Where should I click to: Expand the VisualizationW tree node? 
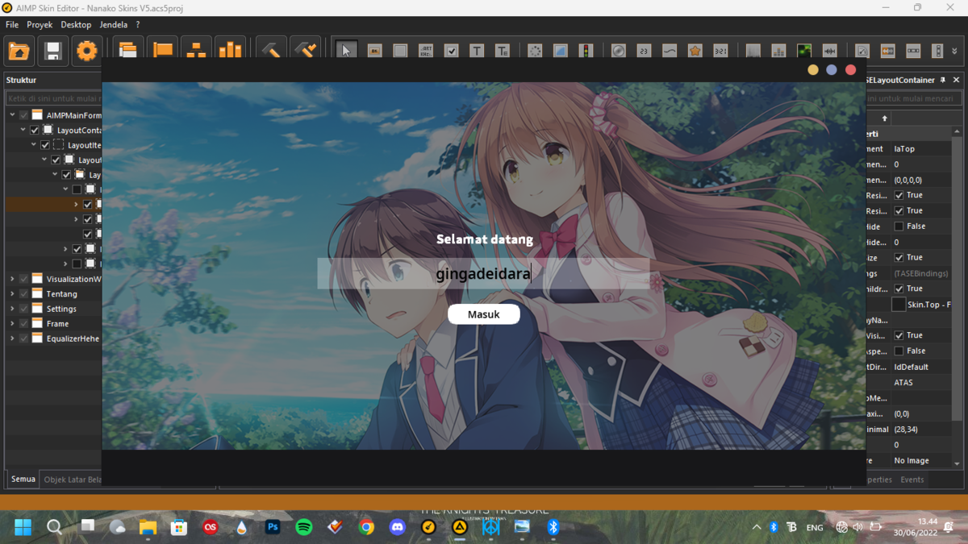click(12, 279)
